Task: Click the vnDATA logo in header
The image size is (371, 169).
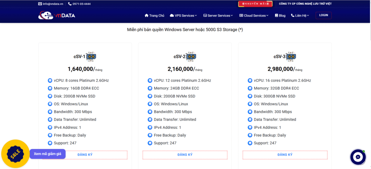Action: (57, 16)
